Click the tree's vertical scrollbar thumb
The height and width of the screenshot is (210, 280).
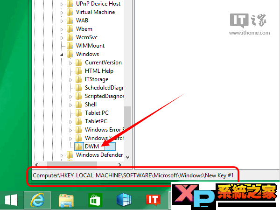point(127,126)
